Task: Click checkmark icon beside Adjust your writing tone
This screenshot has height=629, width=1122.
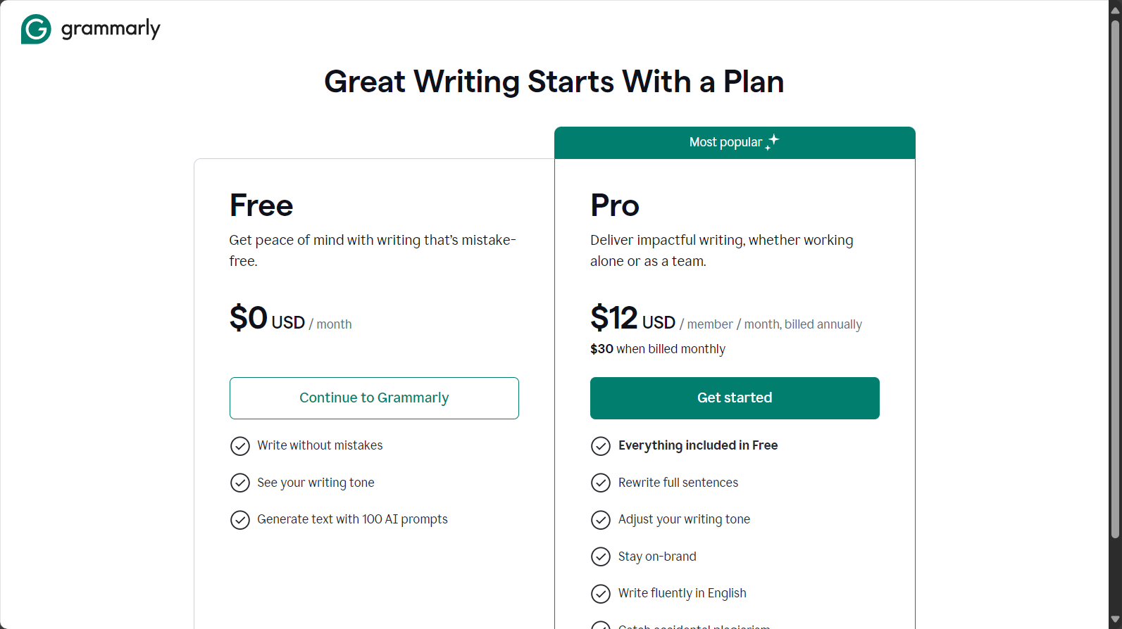Action: (x=601, y=520)
